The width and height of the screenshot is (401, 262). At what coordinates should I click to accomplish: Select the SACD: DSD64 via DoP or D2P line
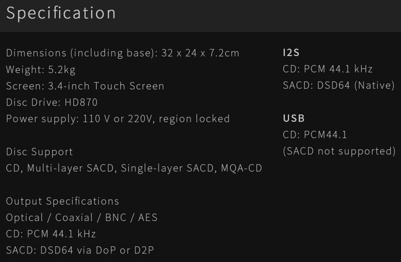[80, 250]
